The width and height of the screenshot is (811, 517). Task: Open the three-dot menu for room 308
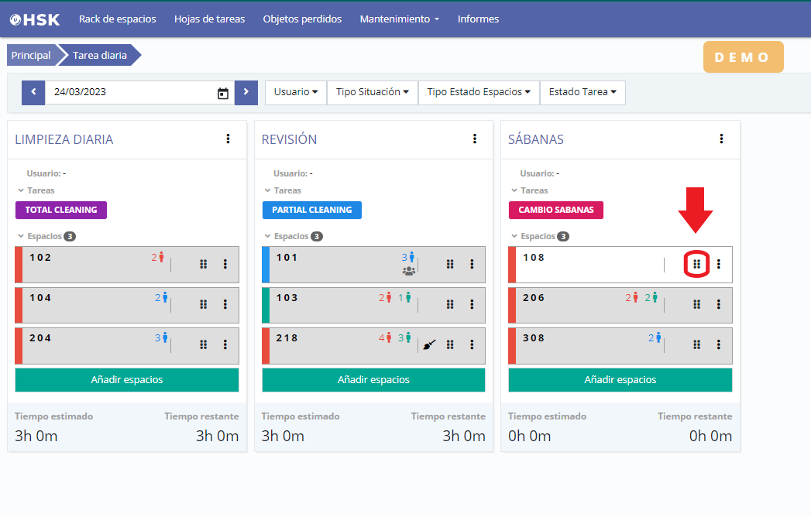(719, 344)
